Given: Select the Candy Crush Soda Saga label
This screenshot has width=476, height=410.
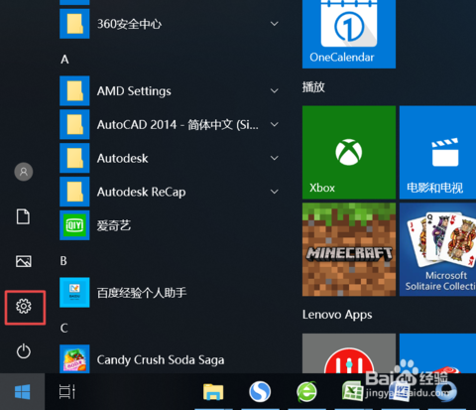Looking at the screenshot, I should (x=161, y=359).
